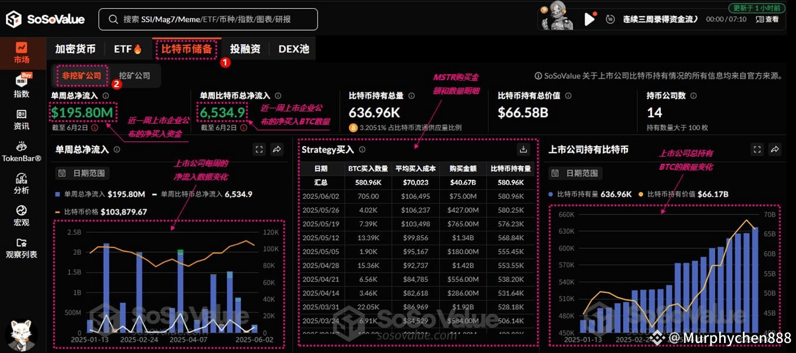Click the BTC买入数量 column header
The image size is (796, 353).
point(368,169)
